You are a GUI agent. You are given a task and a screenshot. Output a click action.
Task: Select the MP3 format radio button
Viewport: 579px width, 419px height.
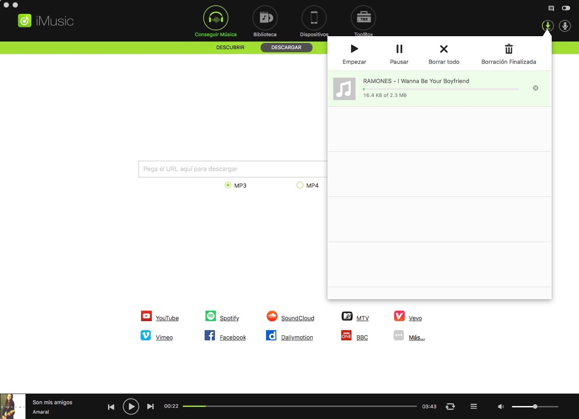pos(228,185)
